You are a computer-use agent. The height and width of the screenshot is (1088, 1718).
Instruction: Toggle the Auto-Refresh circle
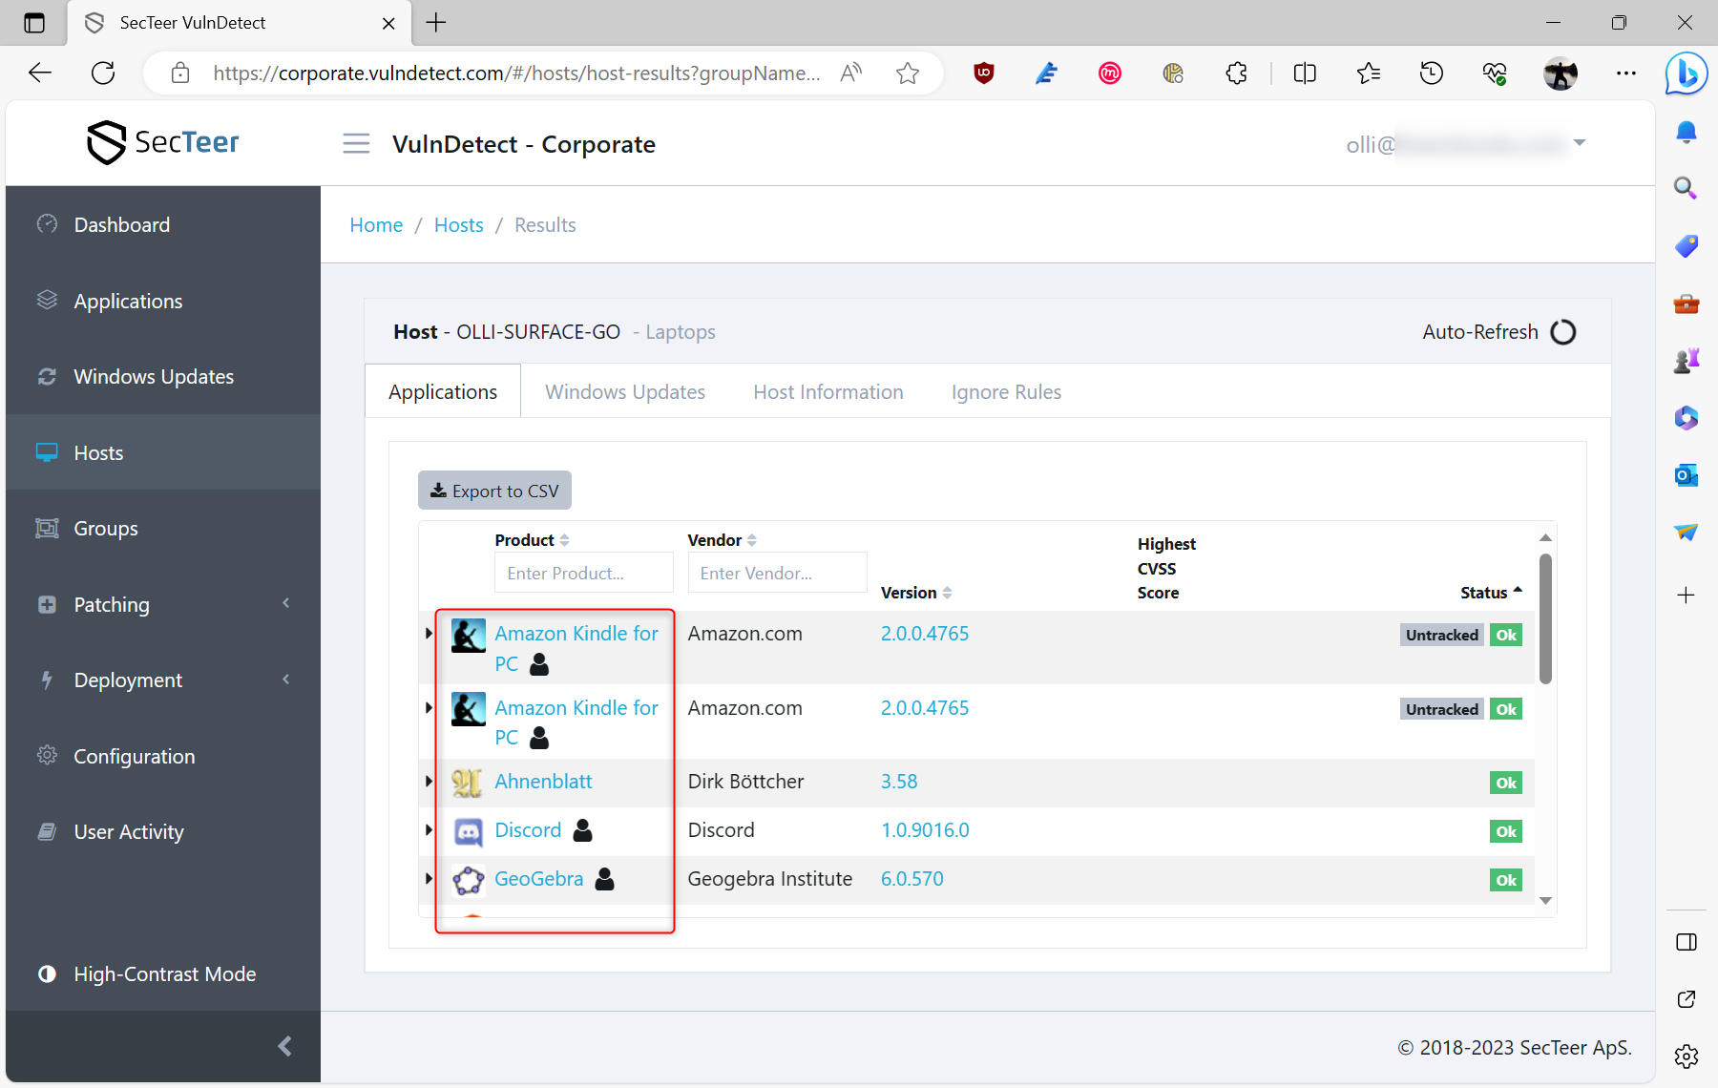(1562, 332)
